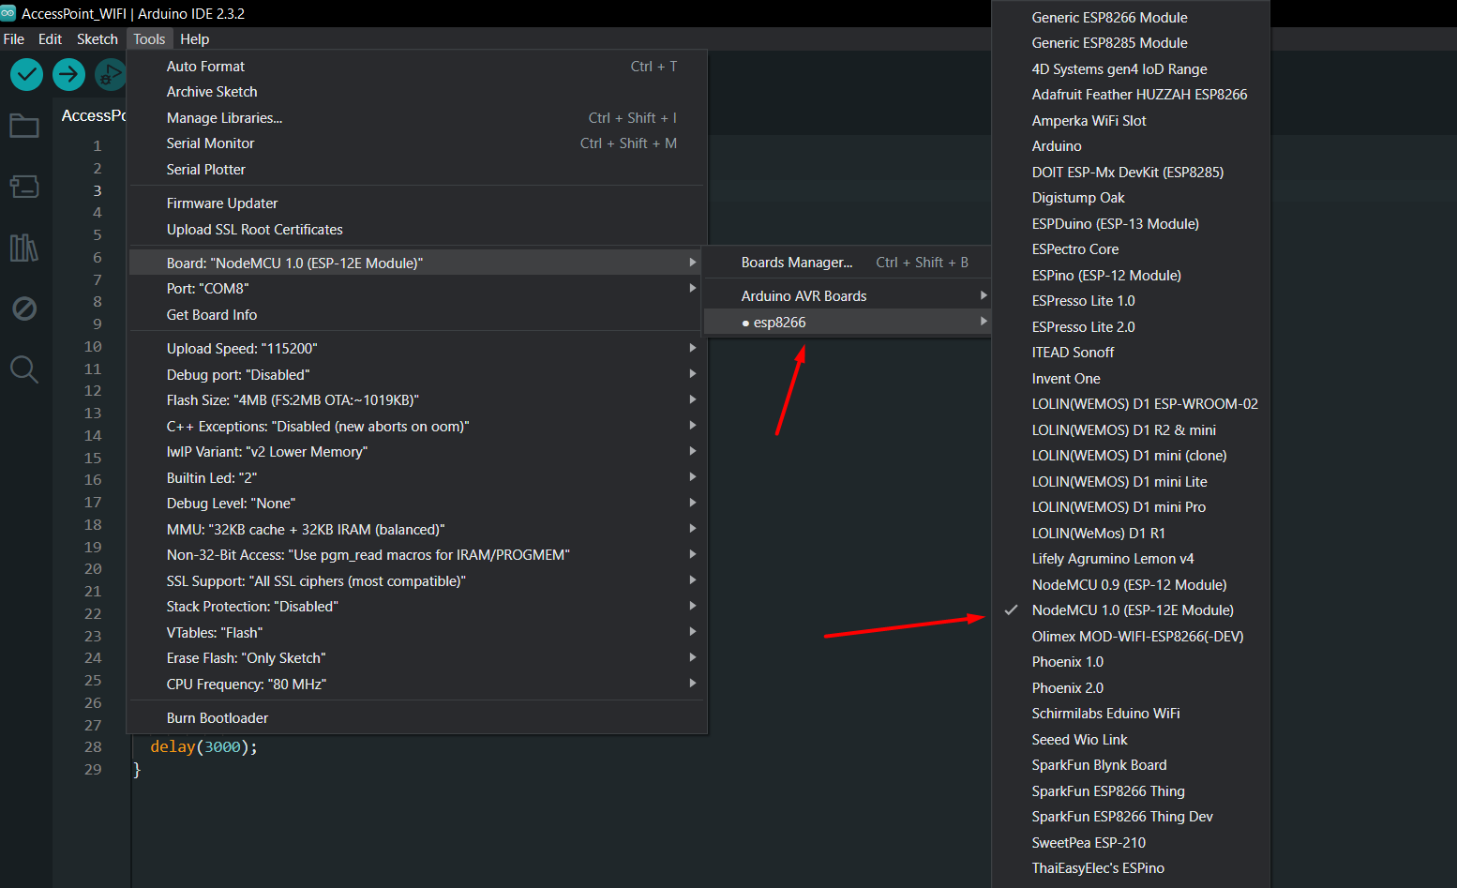Click the Upload arrow button
1457x888 pixels.
coord(68,74)
